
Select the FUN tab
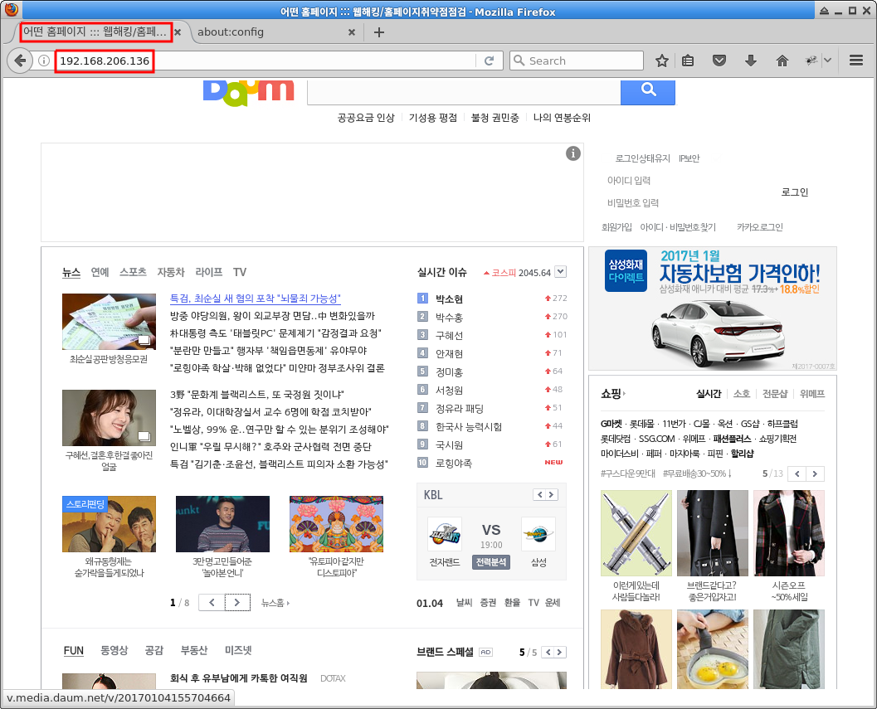(x=73, y=650)
